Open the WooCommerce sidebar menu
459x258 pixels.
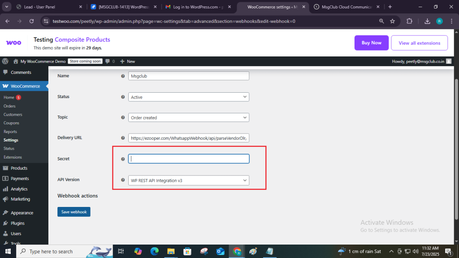pyautogui.click(x=24, y=86)
